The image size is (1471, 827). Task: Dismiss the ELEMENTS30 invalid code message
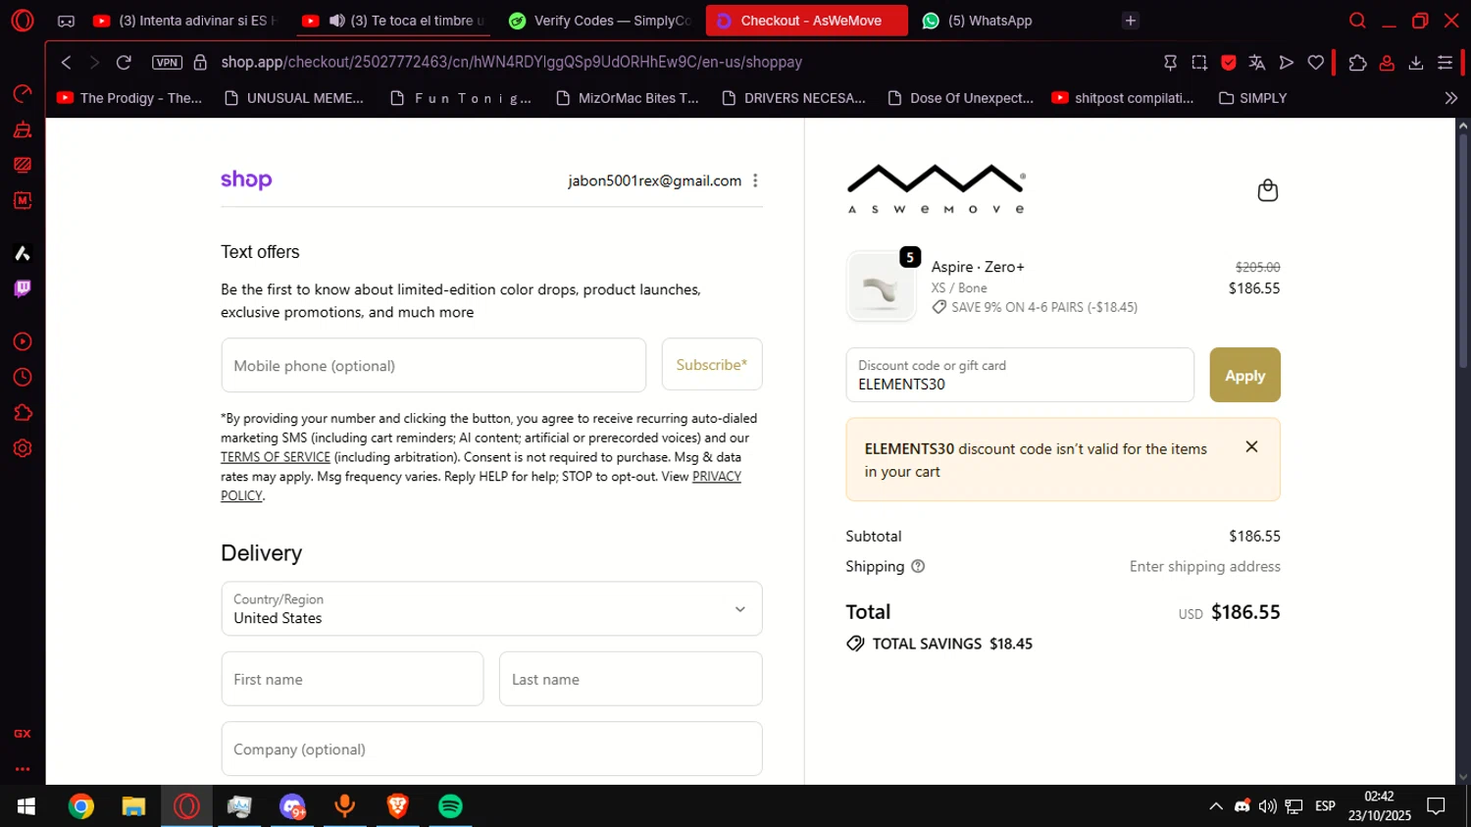coord(1251,446)
